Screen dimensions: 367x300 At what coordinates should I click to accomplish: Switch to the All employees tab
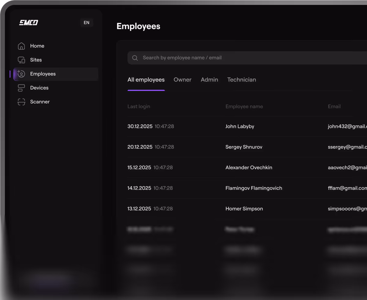(x=146, y=80)
